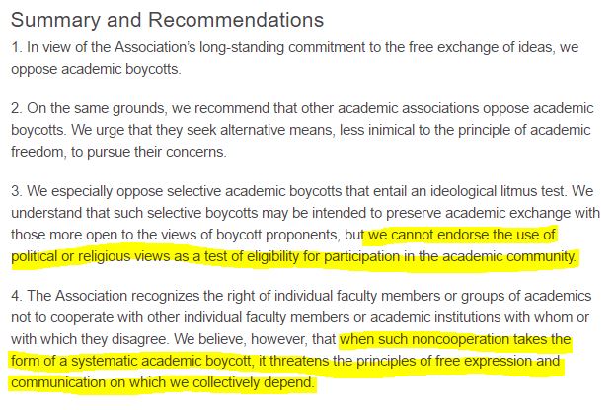Click highlighted 'when such noncooperation takes the'
Viewport: 615px width, 410px height.
455,339
